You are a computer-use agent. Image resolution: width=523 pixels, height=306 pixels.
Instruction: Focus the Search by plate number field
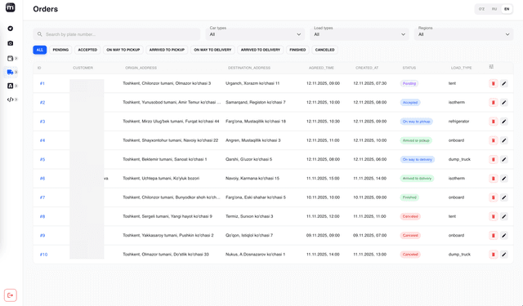click(117, 34)
